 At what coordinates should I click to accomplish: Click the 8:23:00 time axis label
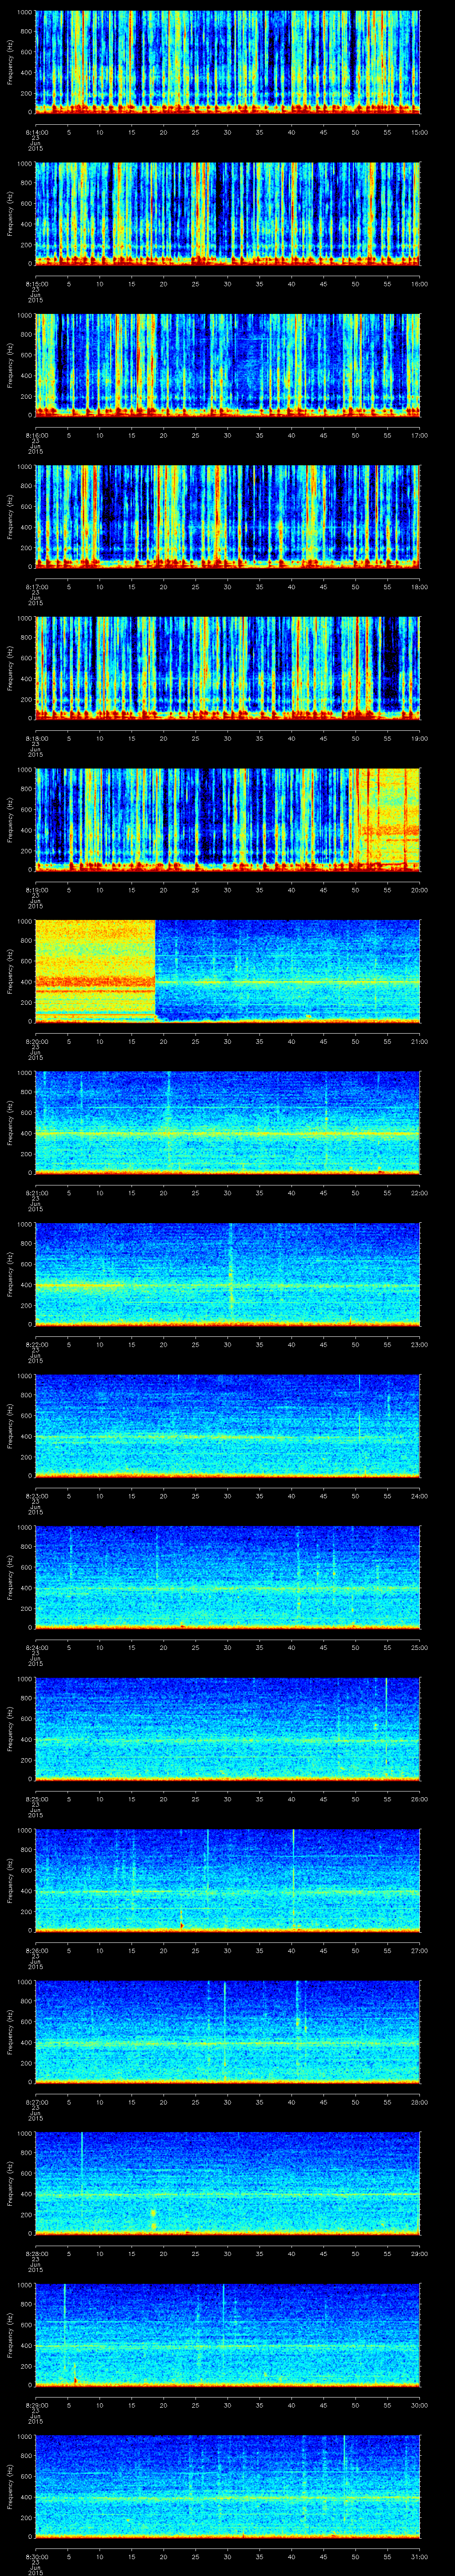coord(36,1496)
